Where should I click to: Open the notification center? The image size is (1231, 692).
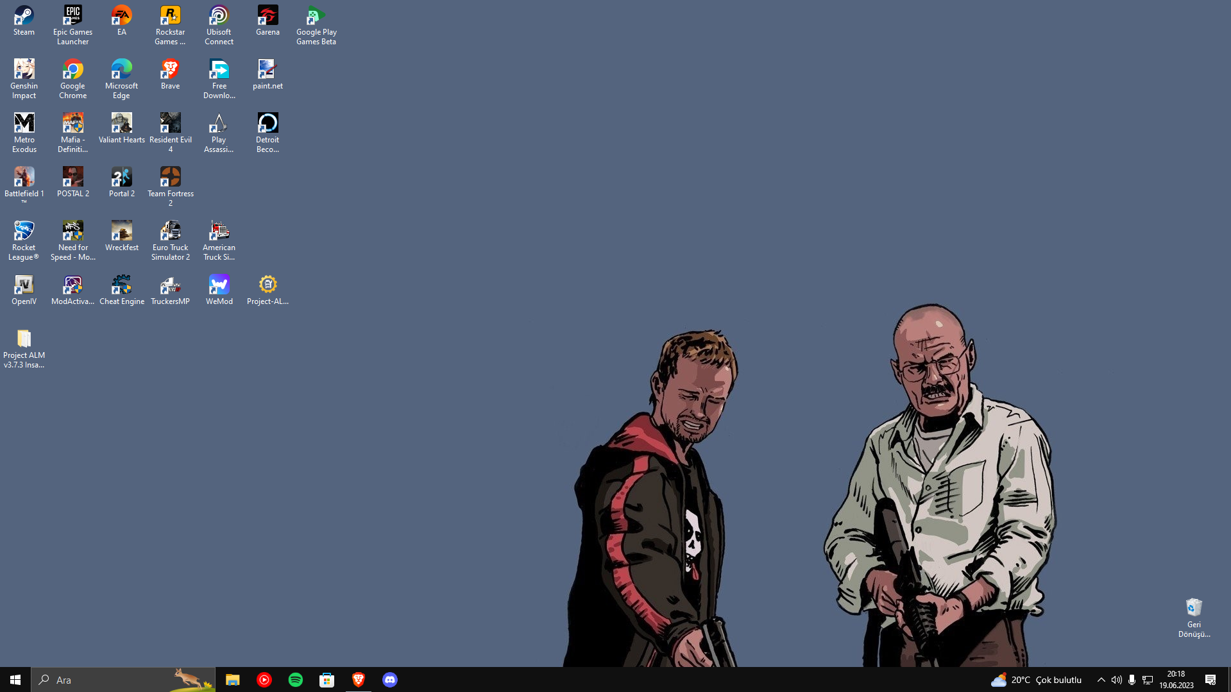1210,680
